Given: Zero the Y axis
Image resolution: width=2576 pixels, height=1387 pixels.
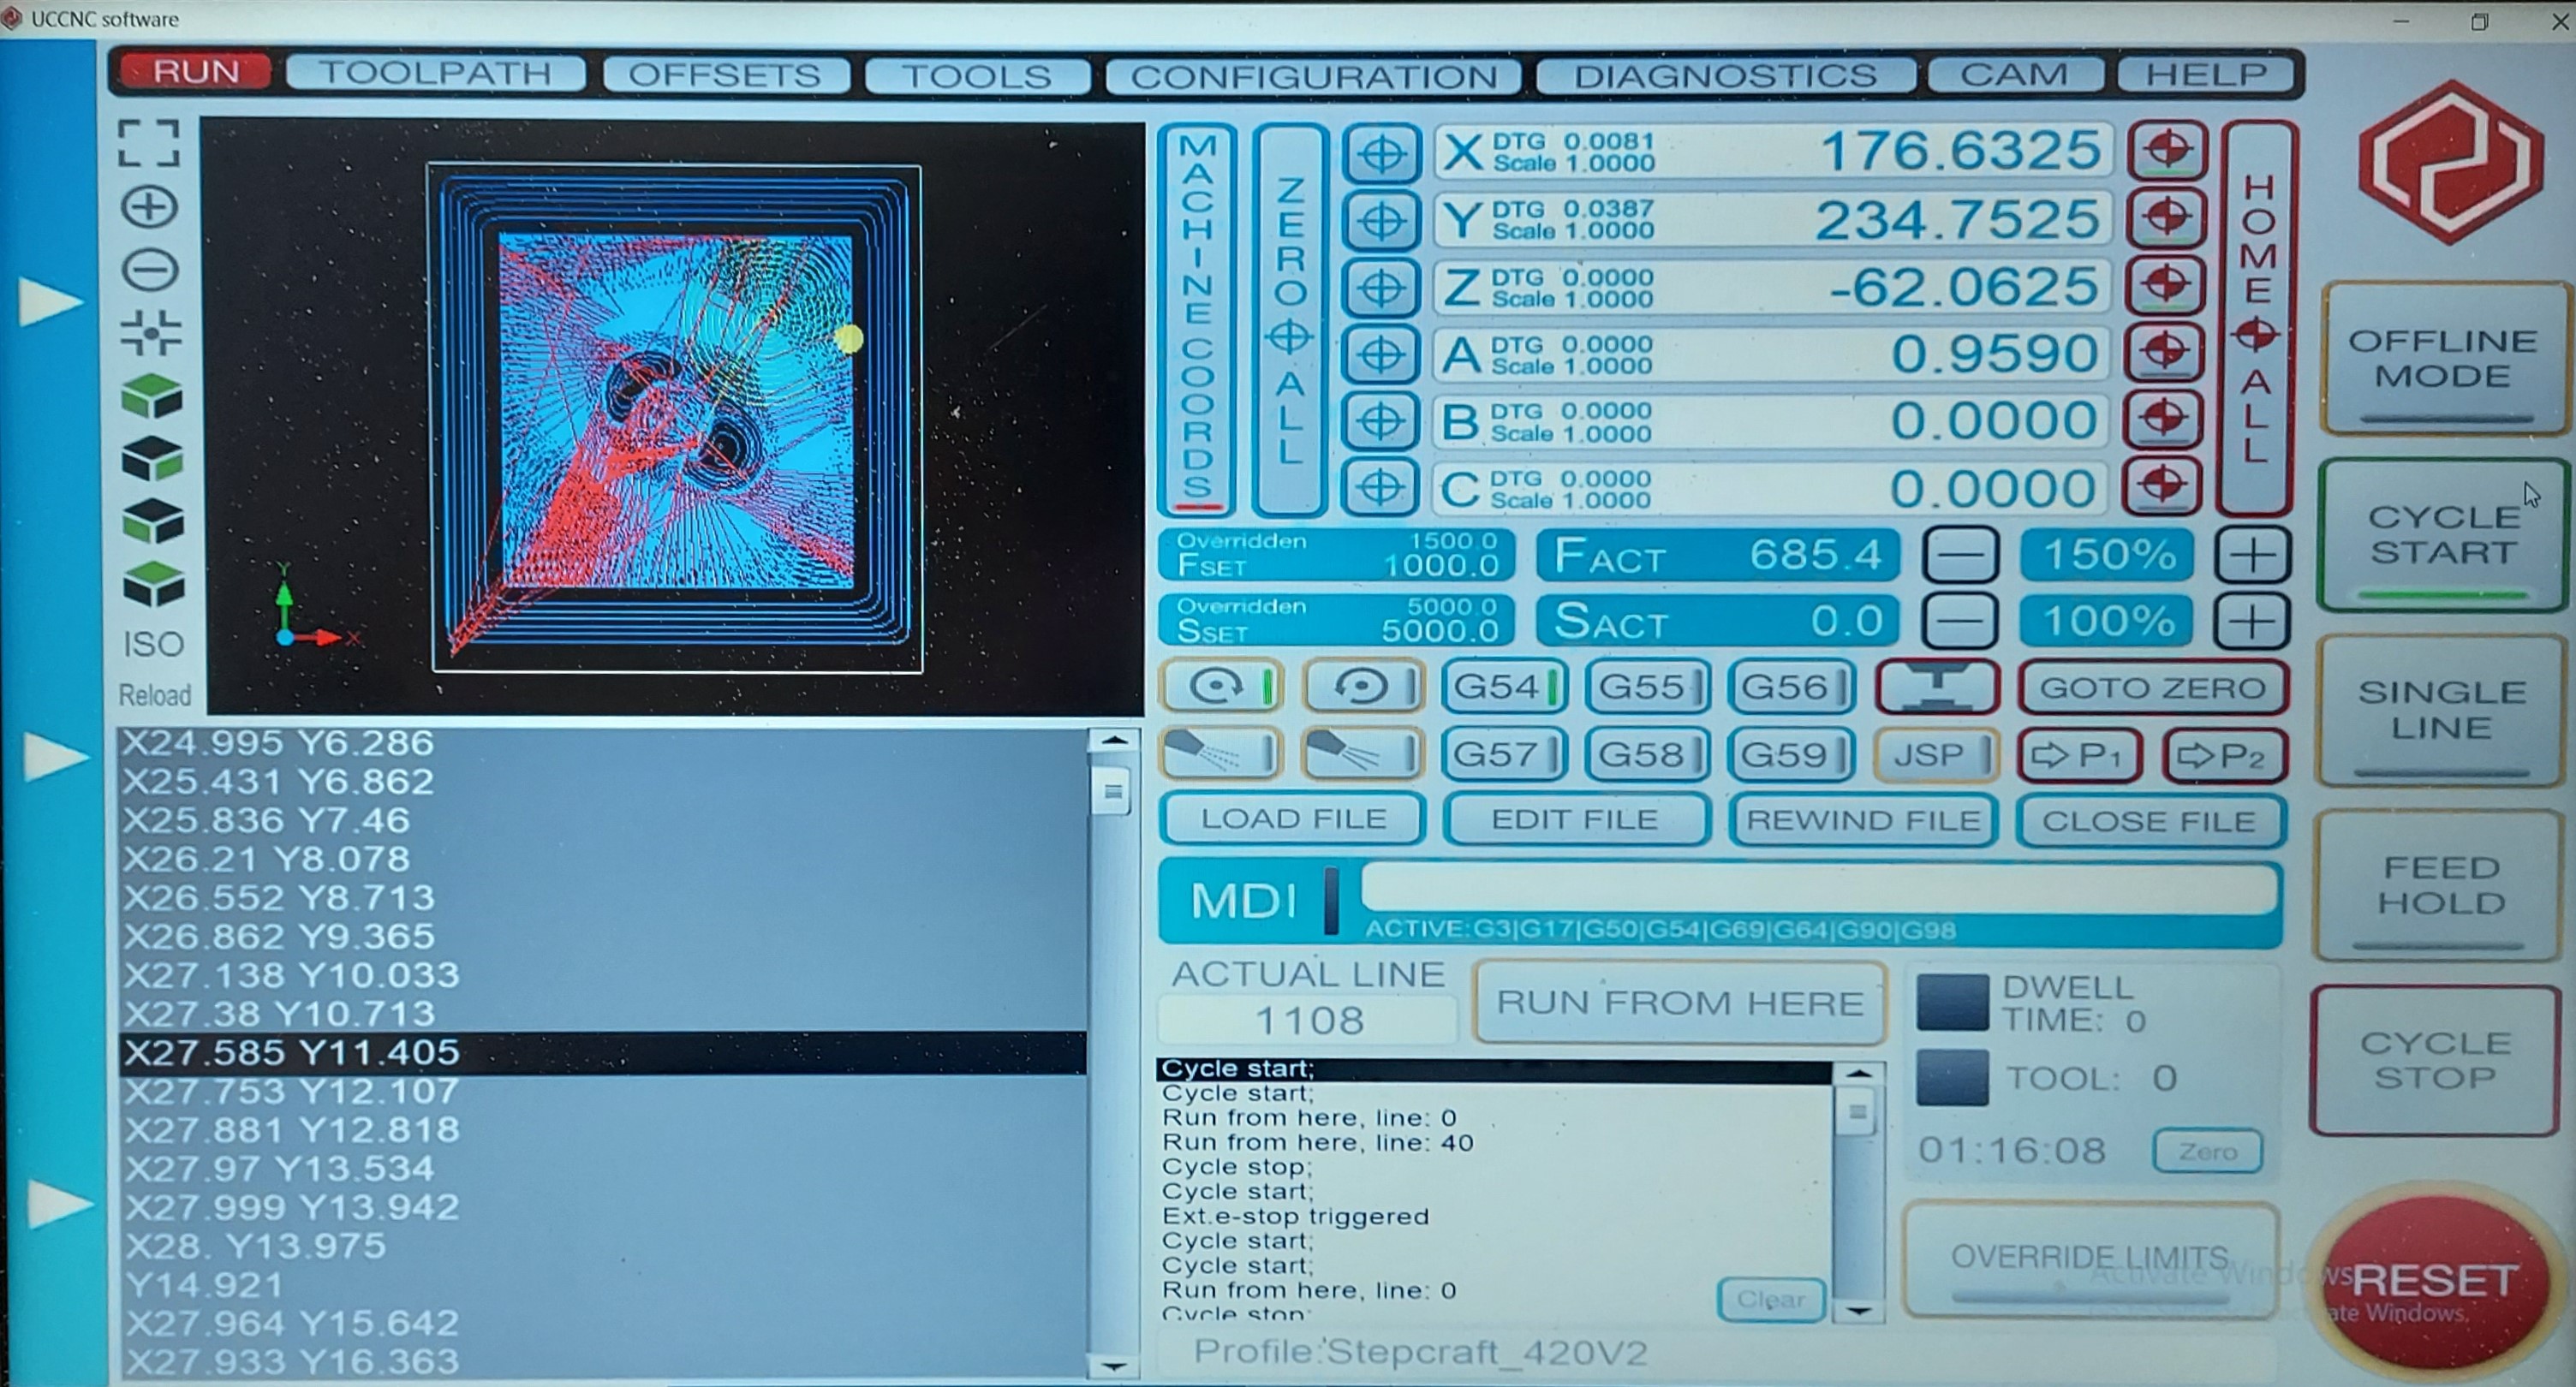Looking at the screenshot, I should [x=1381, y=221].
